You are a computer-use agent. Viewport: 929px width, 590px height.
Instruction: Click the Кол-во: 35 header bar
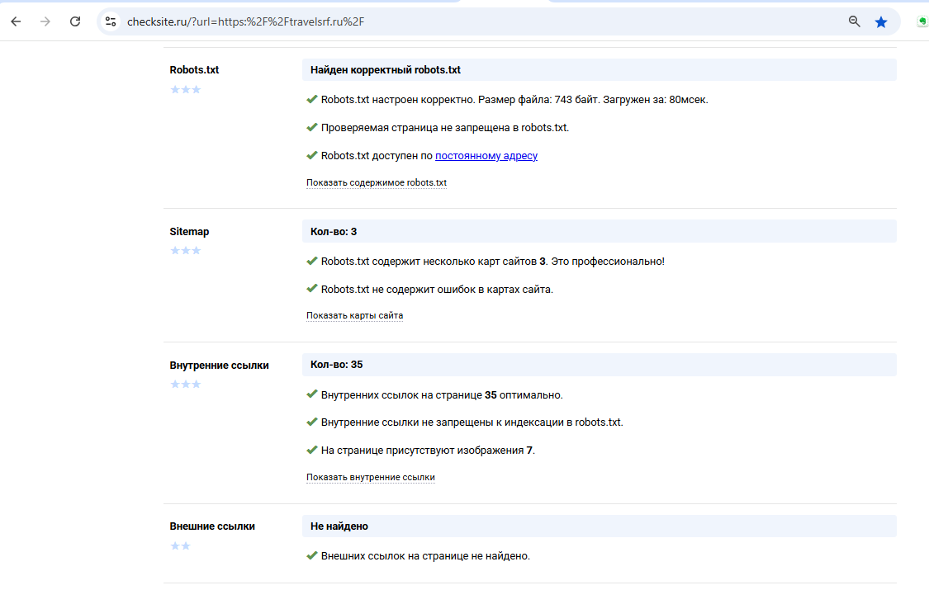pos(599,365)
